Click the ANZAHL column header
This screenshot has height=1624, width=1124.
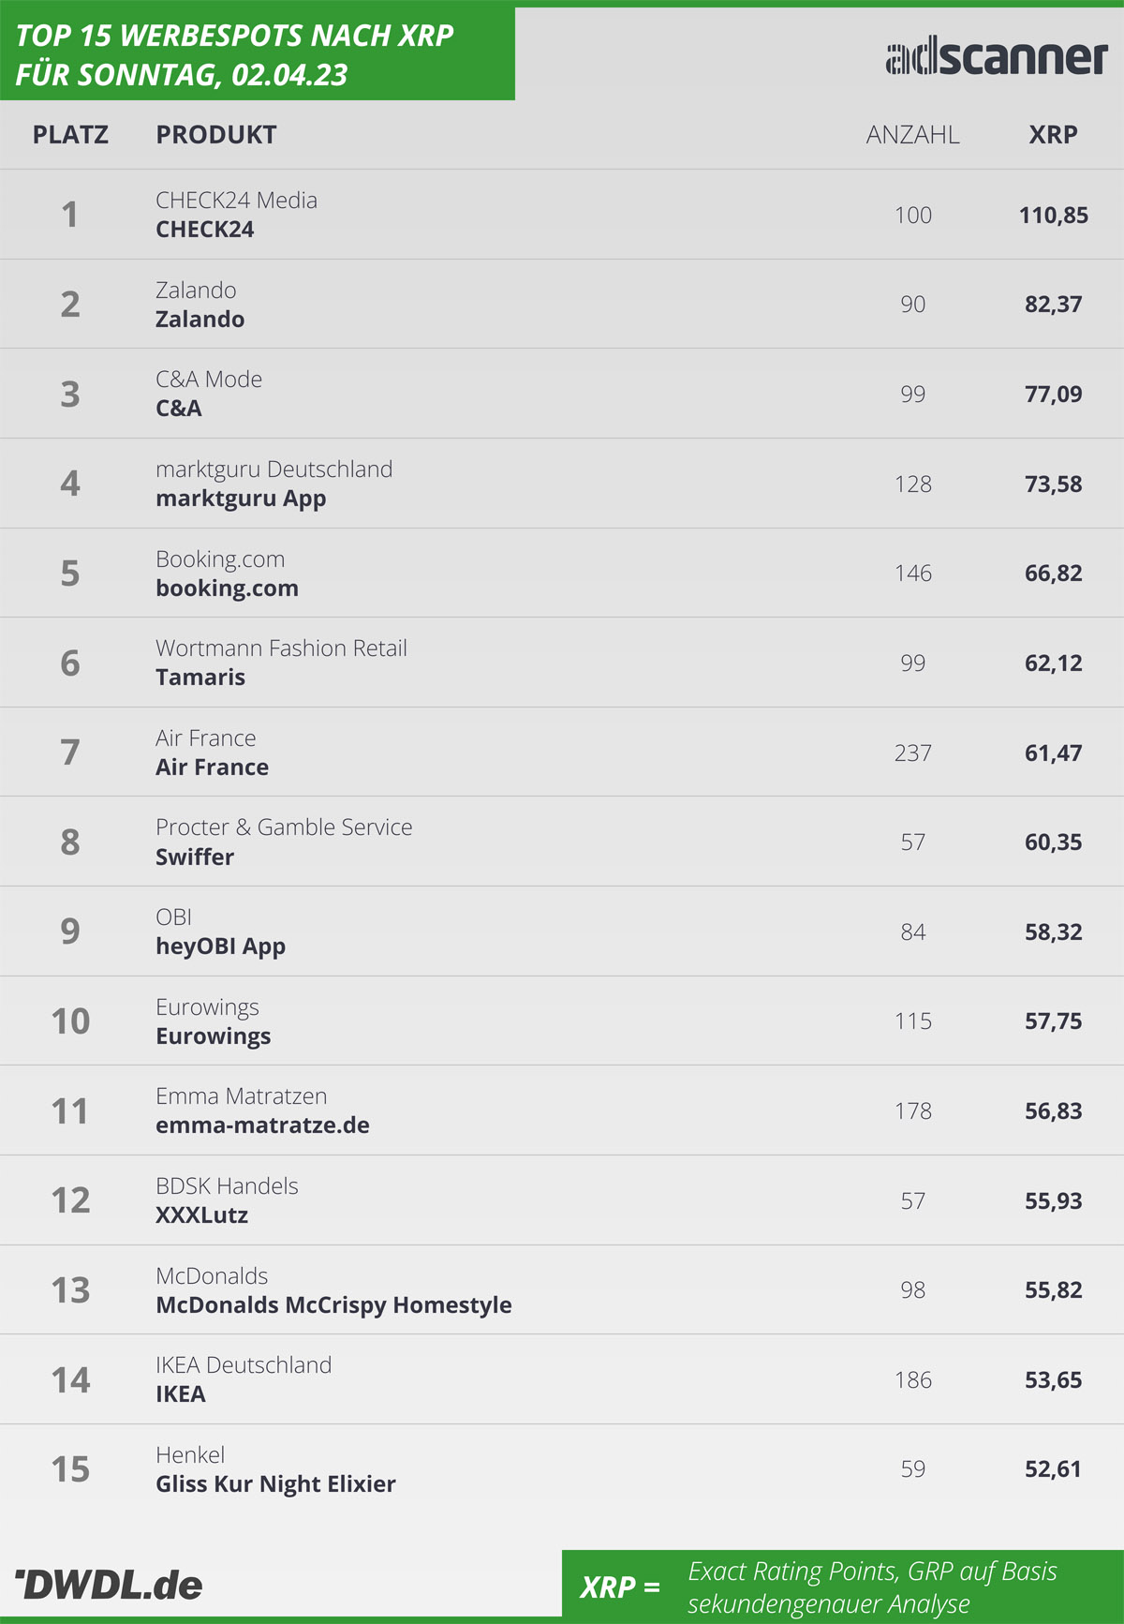912,135
